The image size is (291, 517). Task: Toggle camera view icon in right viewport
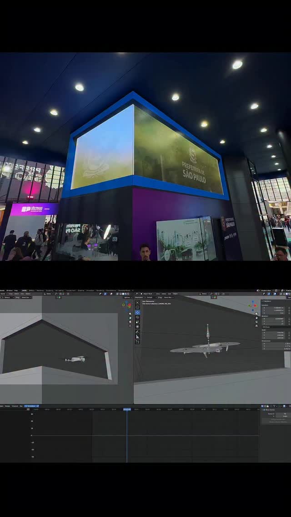point(256,322)
